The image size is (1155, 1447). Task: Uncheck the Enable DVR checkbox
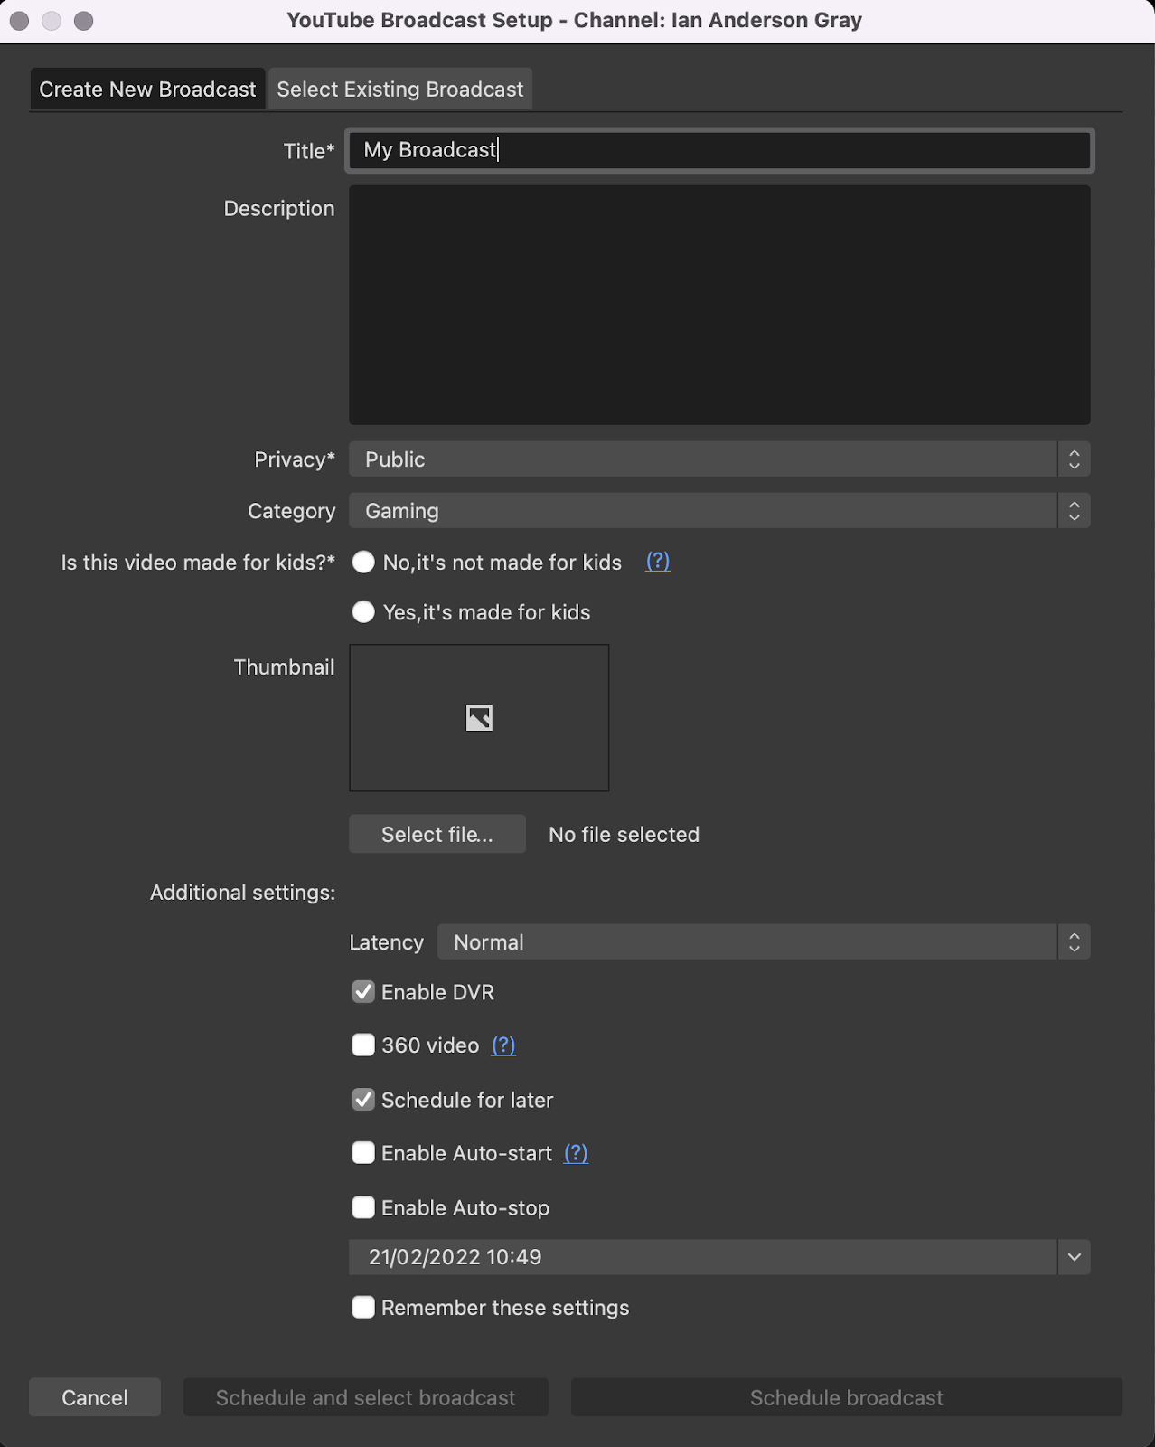(x=363, y=992)
